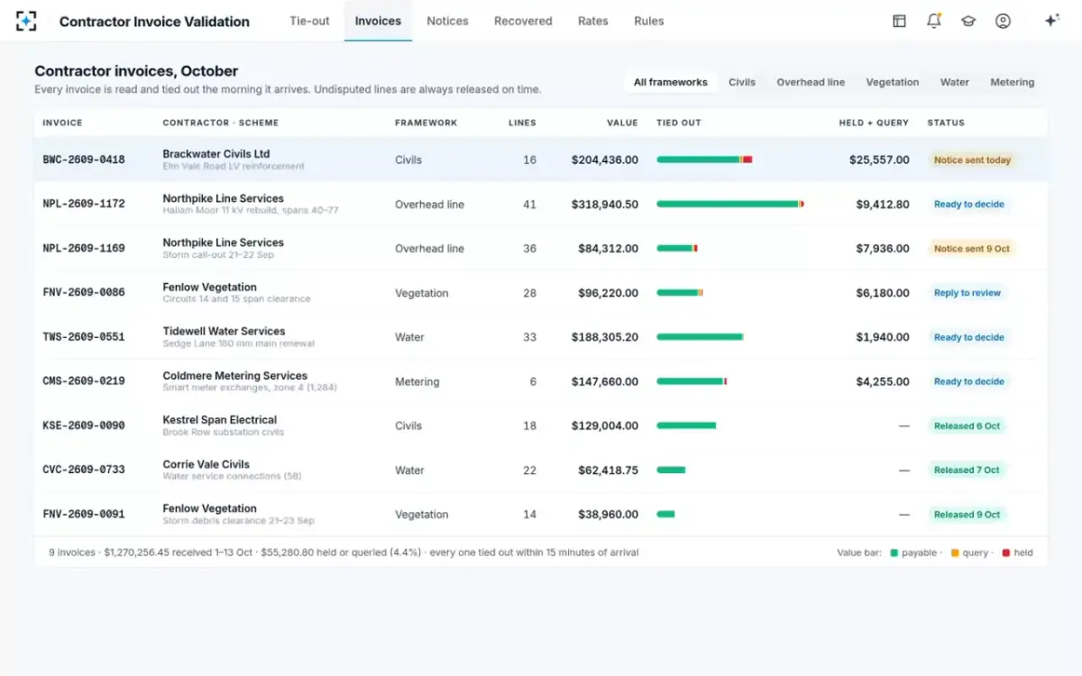
Task: Click the $318,940.50 invoice value
Action: [604, 204]
